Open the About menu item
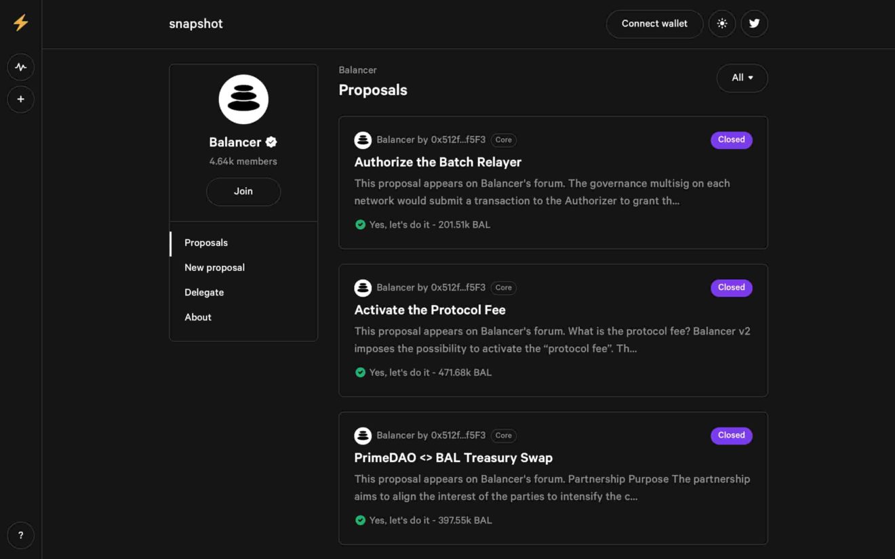The image size is (895, 559). click(x=198, y=317)
